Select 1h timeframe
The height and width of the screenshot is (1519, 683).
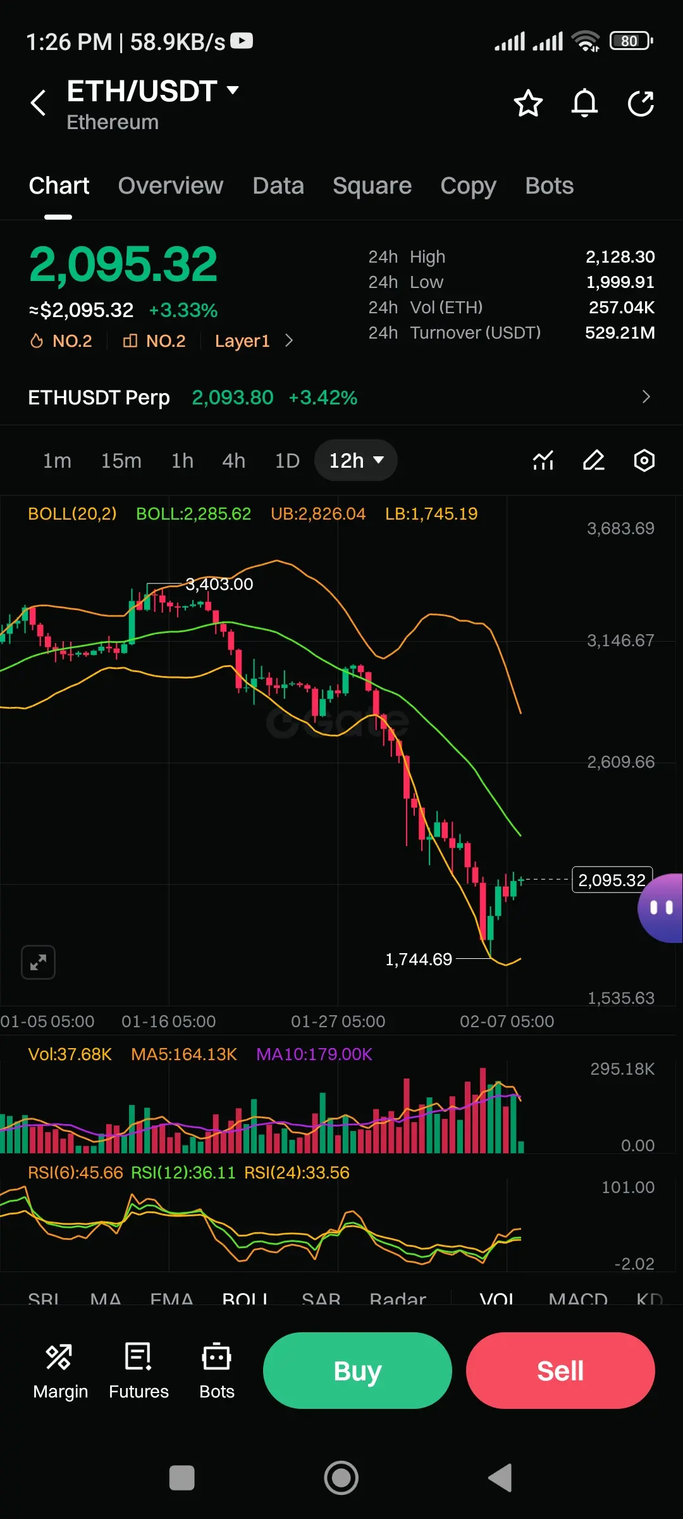click(182, 460)
